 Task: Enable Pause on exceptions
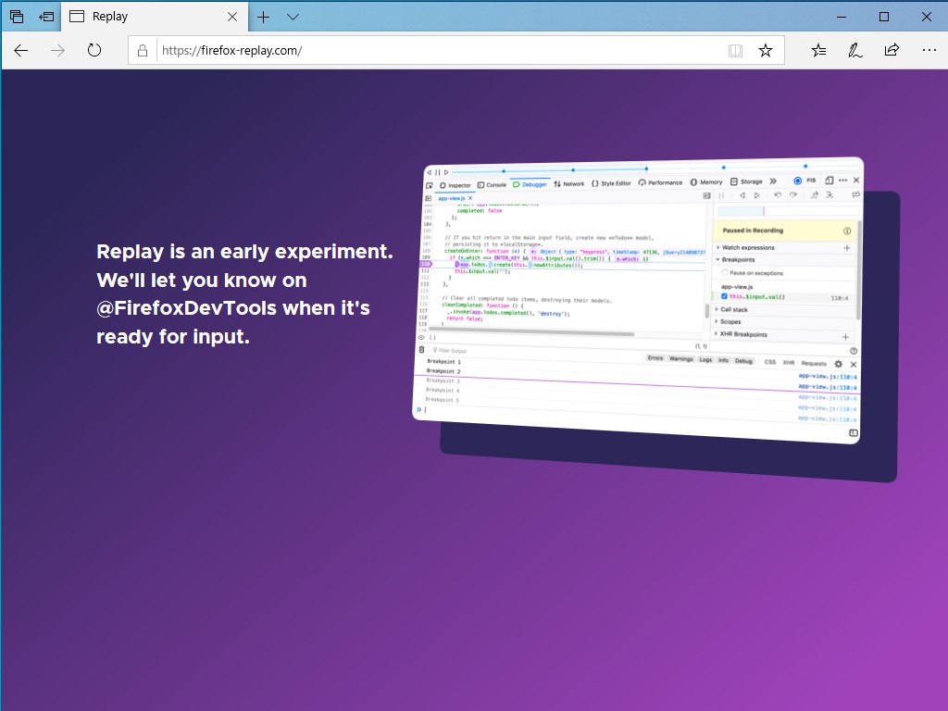pos(725,272)
